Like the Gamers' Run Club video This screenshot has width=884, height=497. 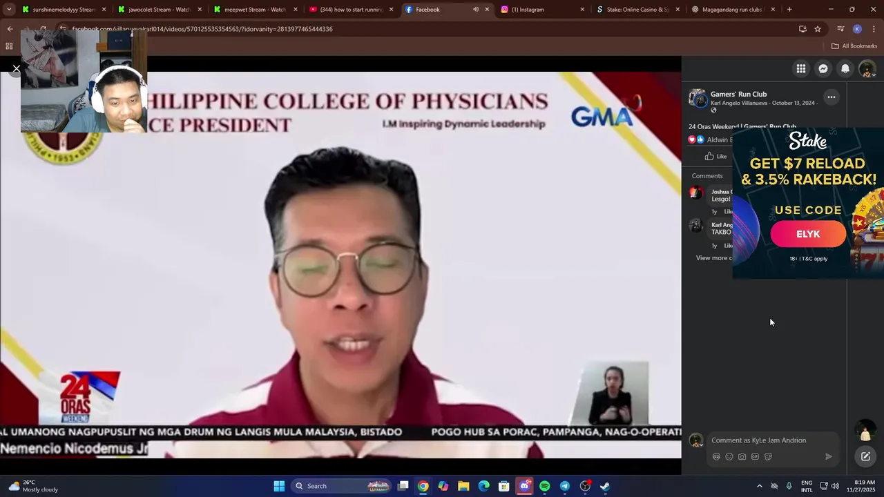(715, 156)
